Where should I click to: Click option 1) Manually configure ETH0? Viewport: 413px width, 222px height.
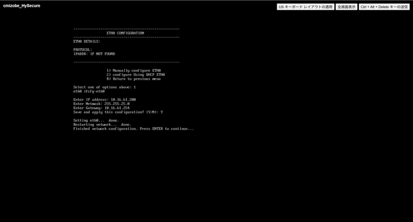(134, 71)
